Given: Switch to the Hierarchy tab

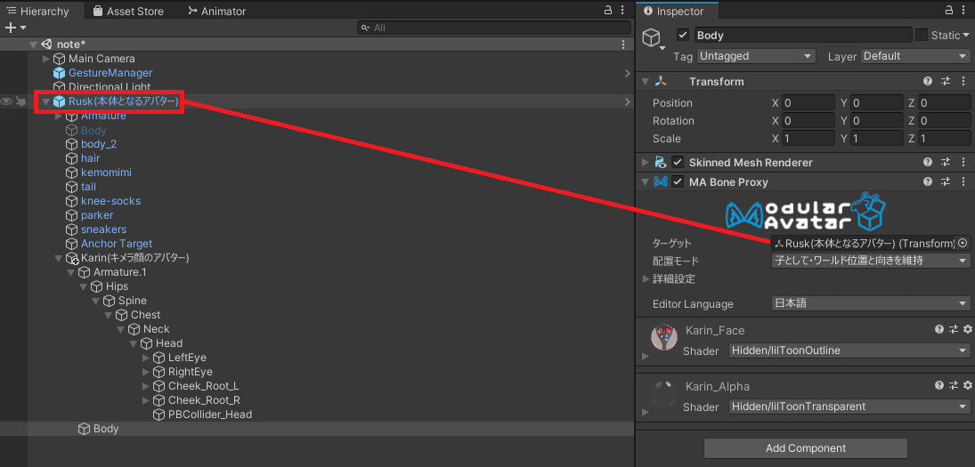Looking at the screenshot, I should [37, 12].
